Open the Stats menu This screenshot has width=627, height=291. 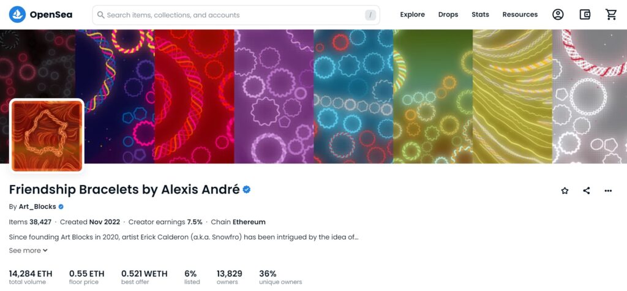pyautogui.click(x=480, y=15)
